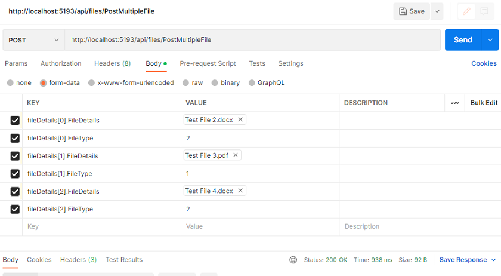The width and height of the screenshot is (501, 276).
Task: Uncheck fileDetails[0].FileDetails row checkbox
Action: click(15, 121)
